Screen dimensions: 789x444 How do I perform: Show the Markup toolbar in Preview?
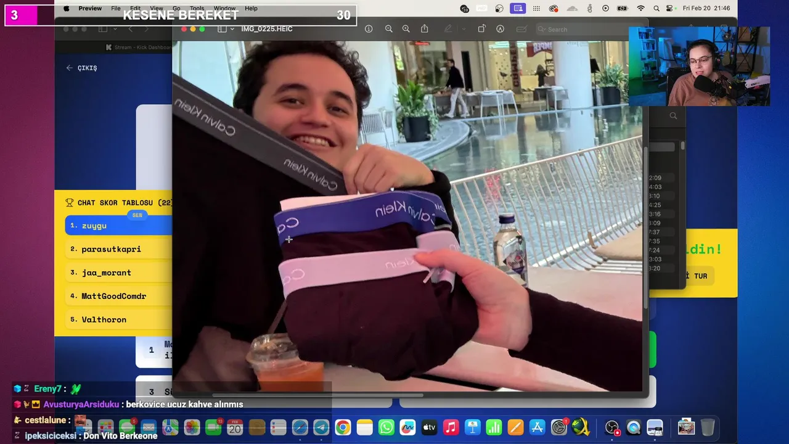point(500,29)
